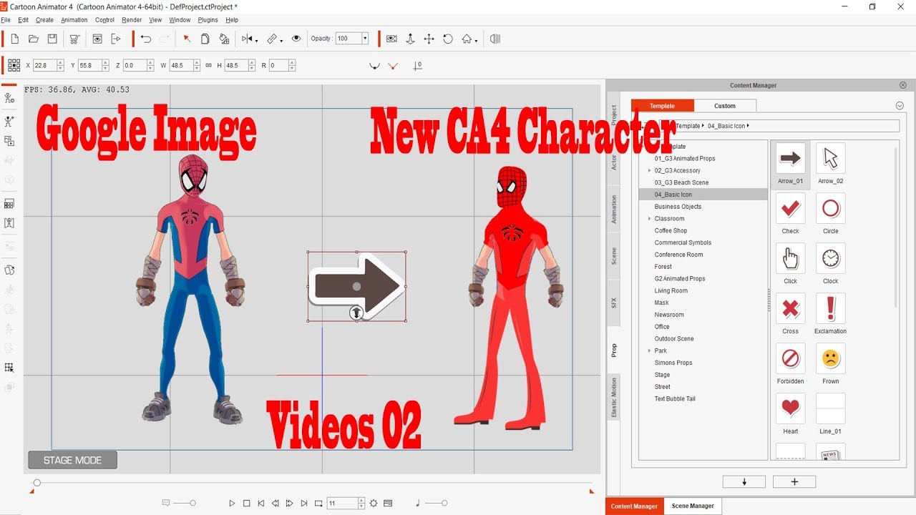This screenshot has width=916, height=515.
Task: Select 01_G3 Animated Props folder
Action: pyautogui.click(x=685, y=159)
